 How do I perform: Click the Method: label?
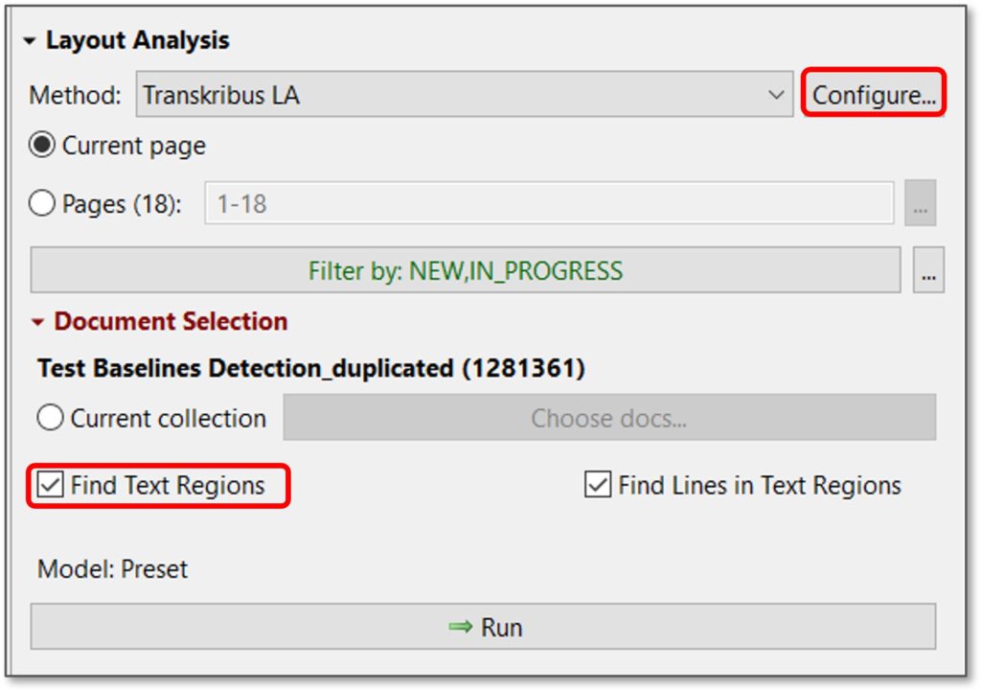[75, 95]
